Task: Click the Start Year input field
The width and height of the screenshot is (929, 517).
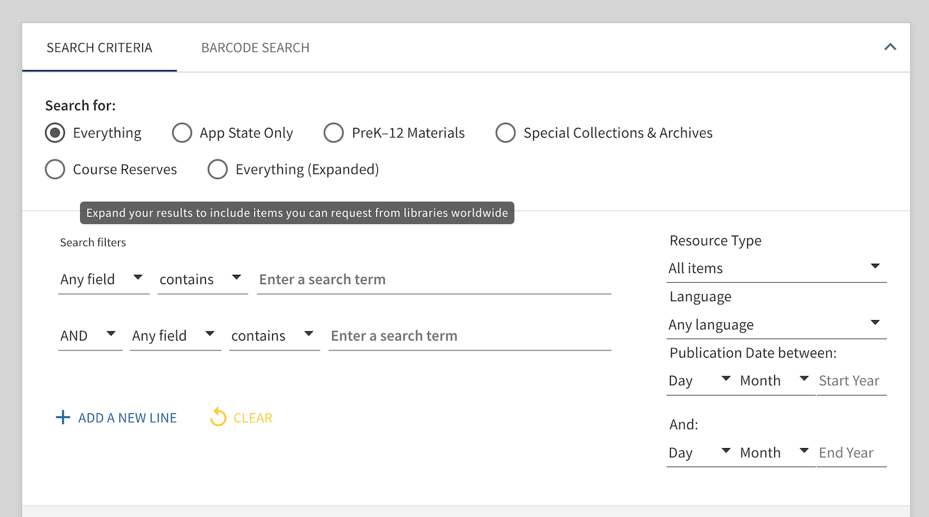Action: click(852, 381)
